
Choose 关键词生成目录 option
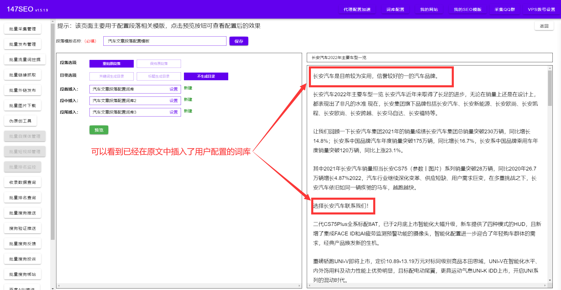tap(112, 76)
